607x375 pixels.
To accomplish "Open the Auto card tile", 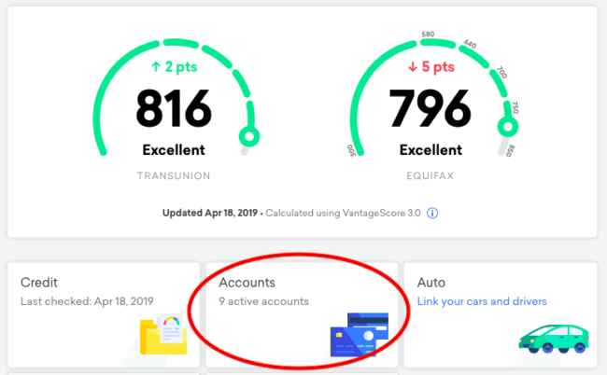I will pos(501,314).
